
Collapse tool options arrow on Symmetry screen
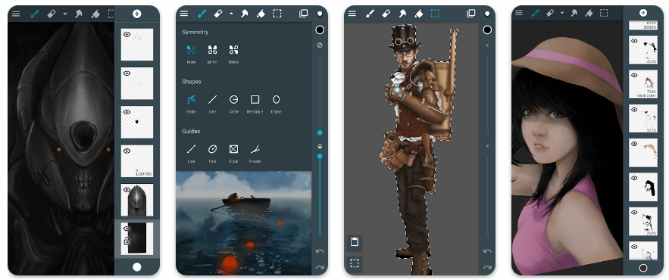[231, 14]
